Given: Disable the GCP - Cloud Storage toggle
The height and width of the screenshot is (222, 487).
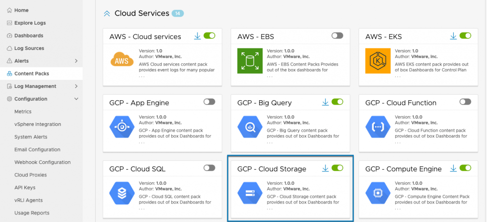Looking at the screenshot, I should (337, 168).
